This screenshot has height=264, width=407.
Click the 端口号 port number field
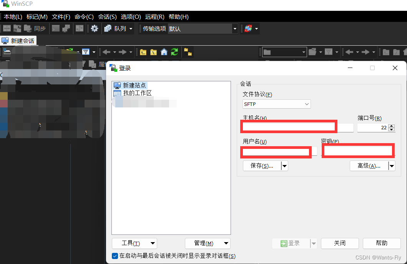pyautogui.click(x=372, y=128)
